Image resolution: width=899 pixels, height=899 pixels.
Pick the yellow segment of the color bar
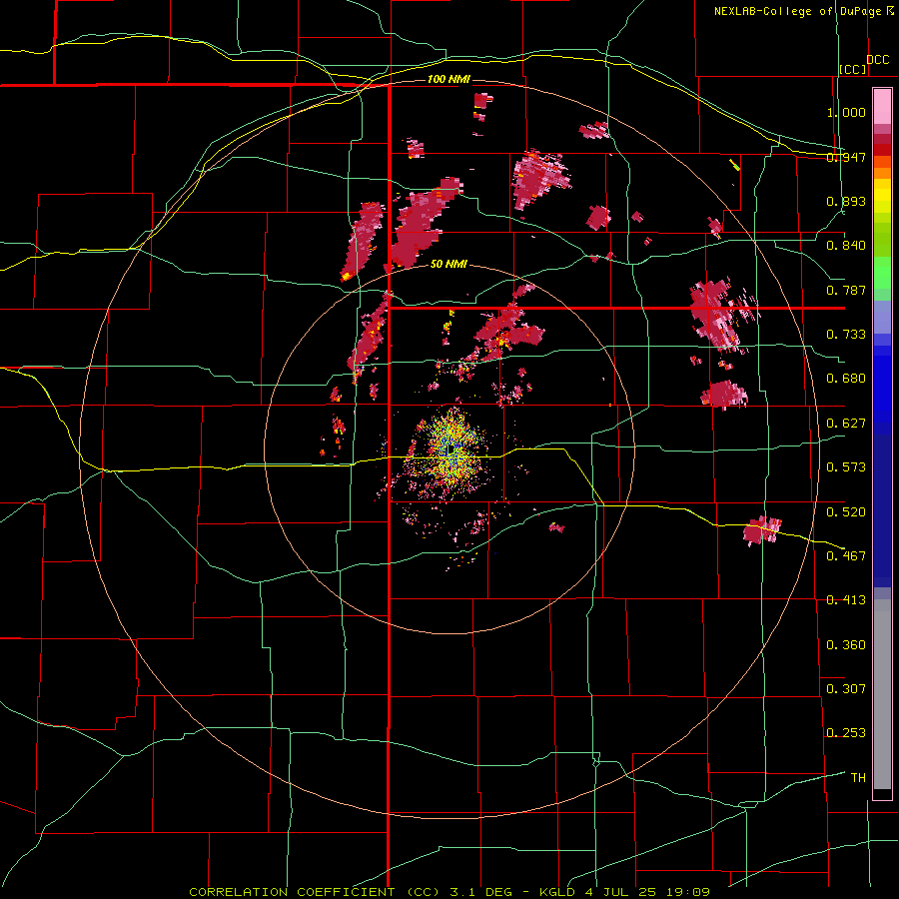tap(882, 197)
